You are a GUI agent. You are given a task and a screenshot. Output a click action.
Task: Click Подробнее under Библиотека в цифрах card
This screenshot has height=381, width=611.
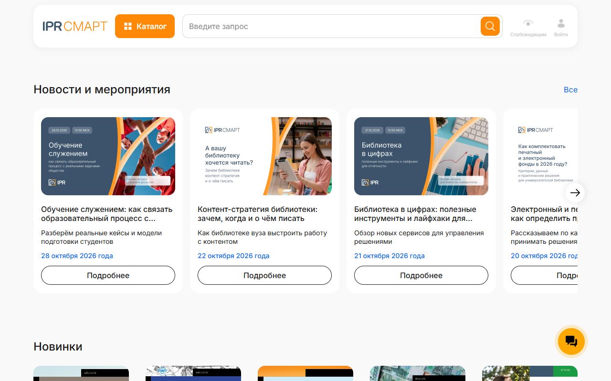pyautogui.click(x=421, y=275)
